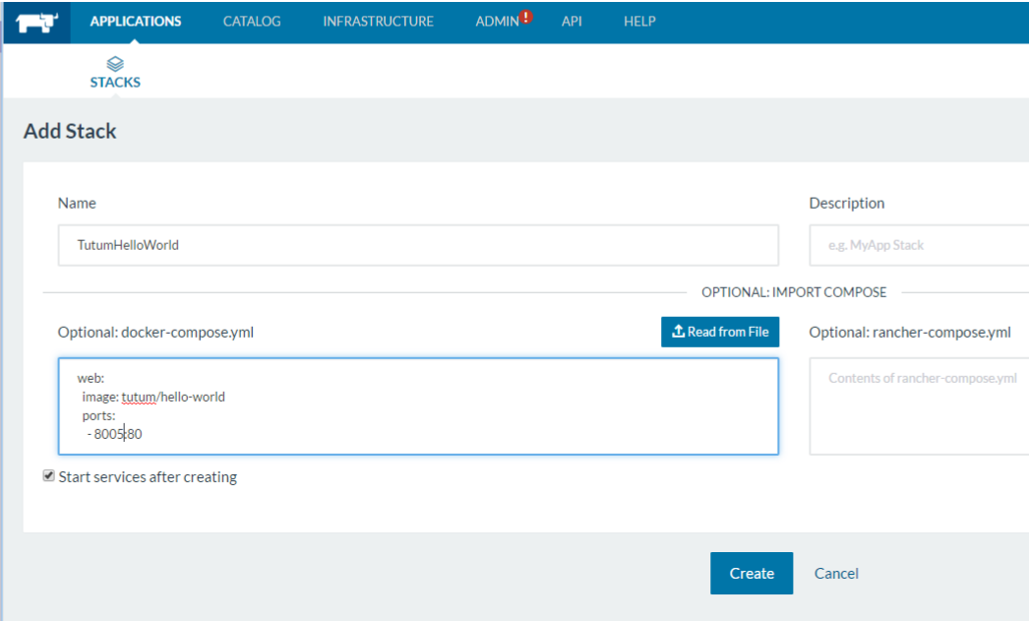Click the Cancel link
This screenshot has width=1029, height=621.
coord(835,573)
